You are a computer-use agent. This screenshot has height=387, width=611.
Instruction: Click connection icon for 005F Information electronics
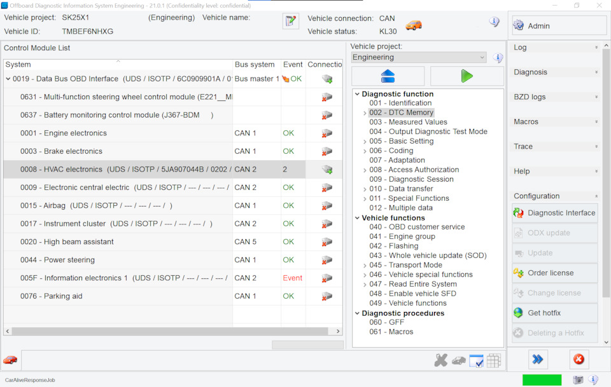click(x=327, y=278)
